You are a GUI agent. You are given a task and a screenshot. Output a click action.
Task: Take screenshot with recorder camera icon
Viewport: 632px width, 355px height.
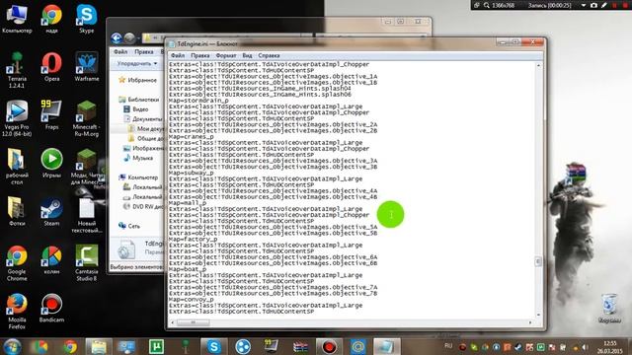tap(593, 5)
